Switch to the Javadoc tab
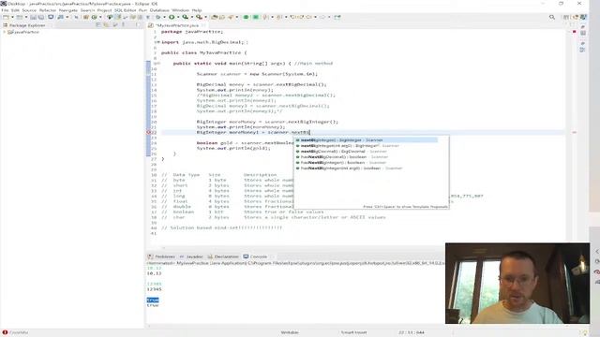 pos(191,256)
